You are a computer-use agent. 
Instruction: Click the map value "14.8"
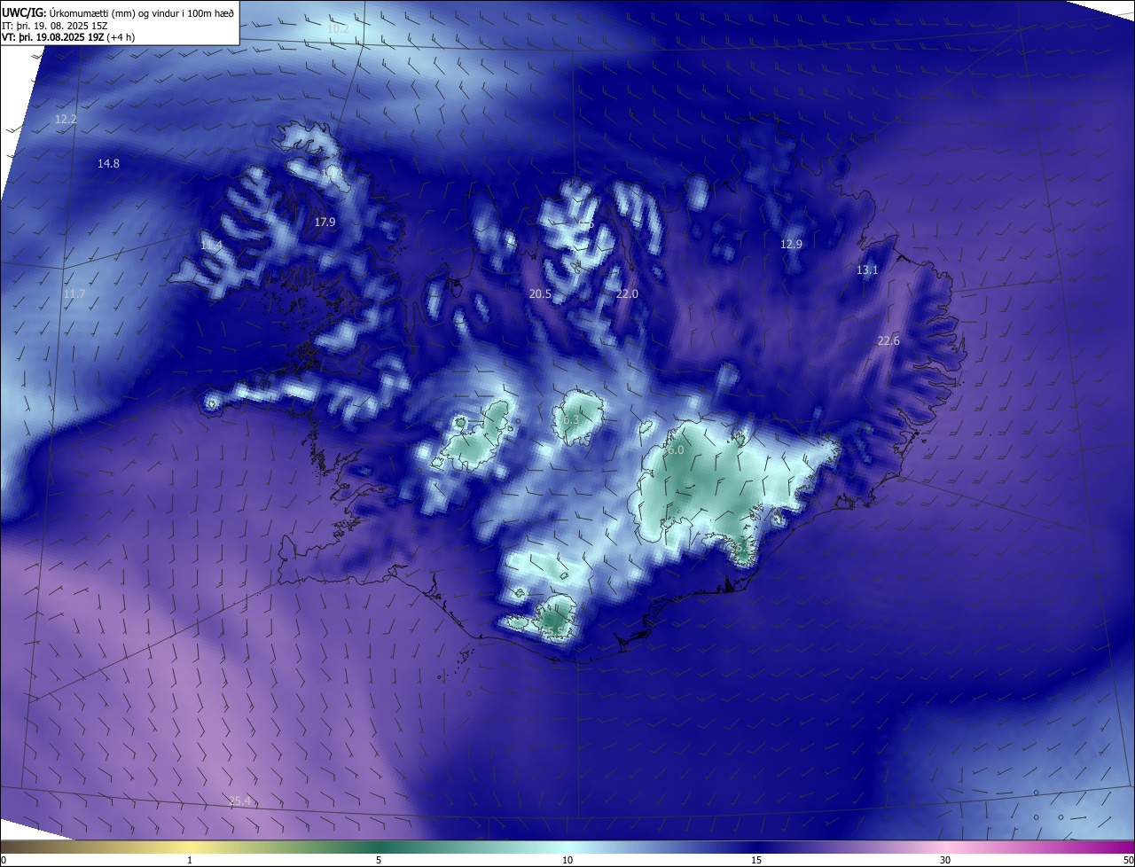(x=108, y=163)
